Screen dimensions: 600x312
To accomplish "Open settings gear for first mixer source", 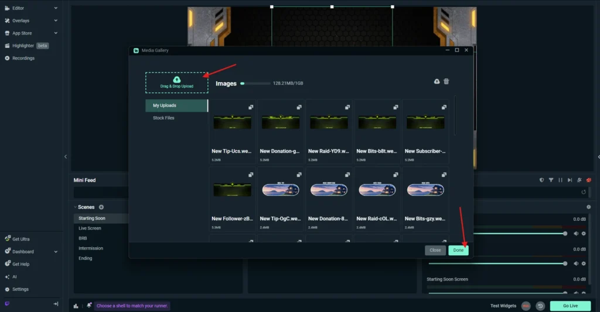I will click(x=584, y=234).
